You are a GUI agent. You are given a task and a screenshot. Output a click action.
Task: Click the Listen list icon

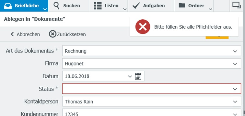click(x=98, y=6)
